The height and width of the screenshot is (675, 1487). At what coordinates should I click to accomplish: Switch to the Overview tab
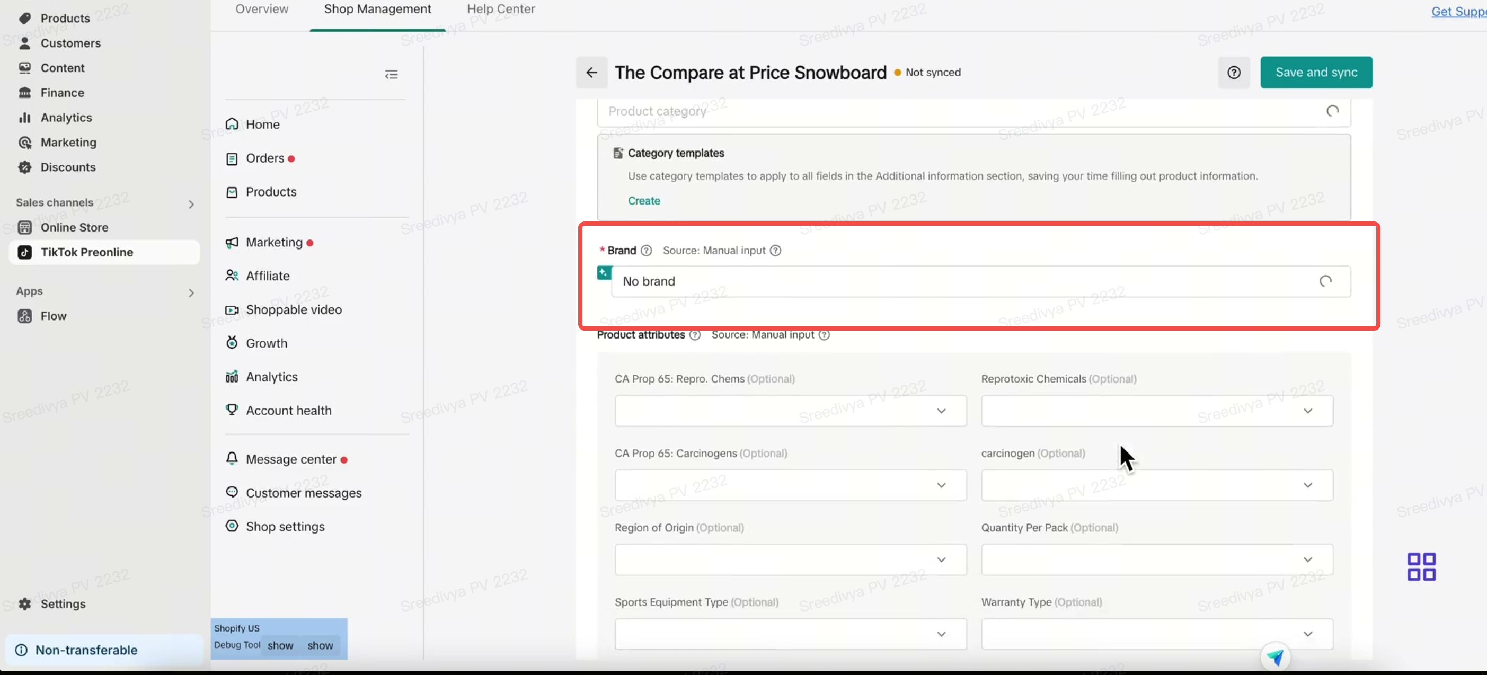261,9
